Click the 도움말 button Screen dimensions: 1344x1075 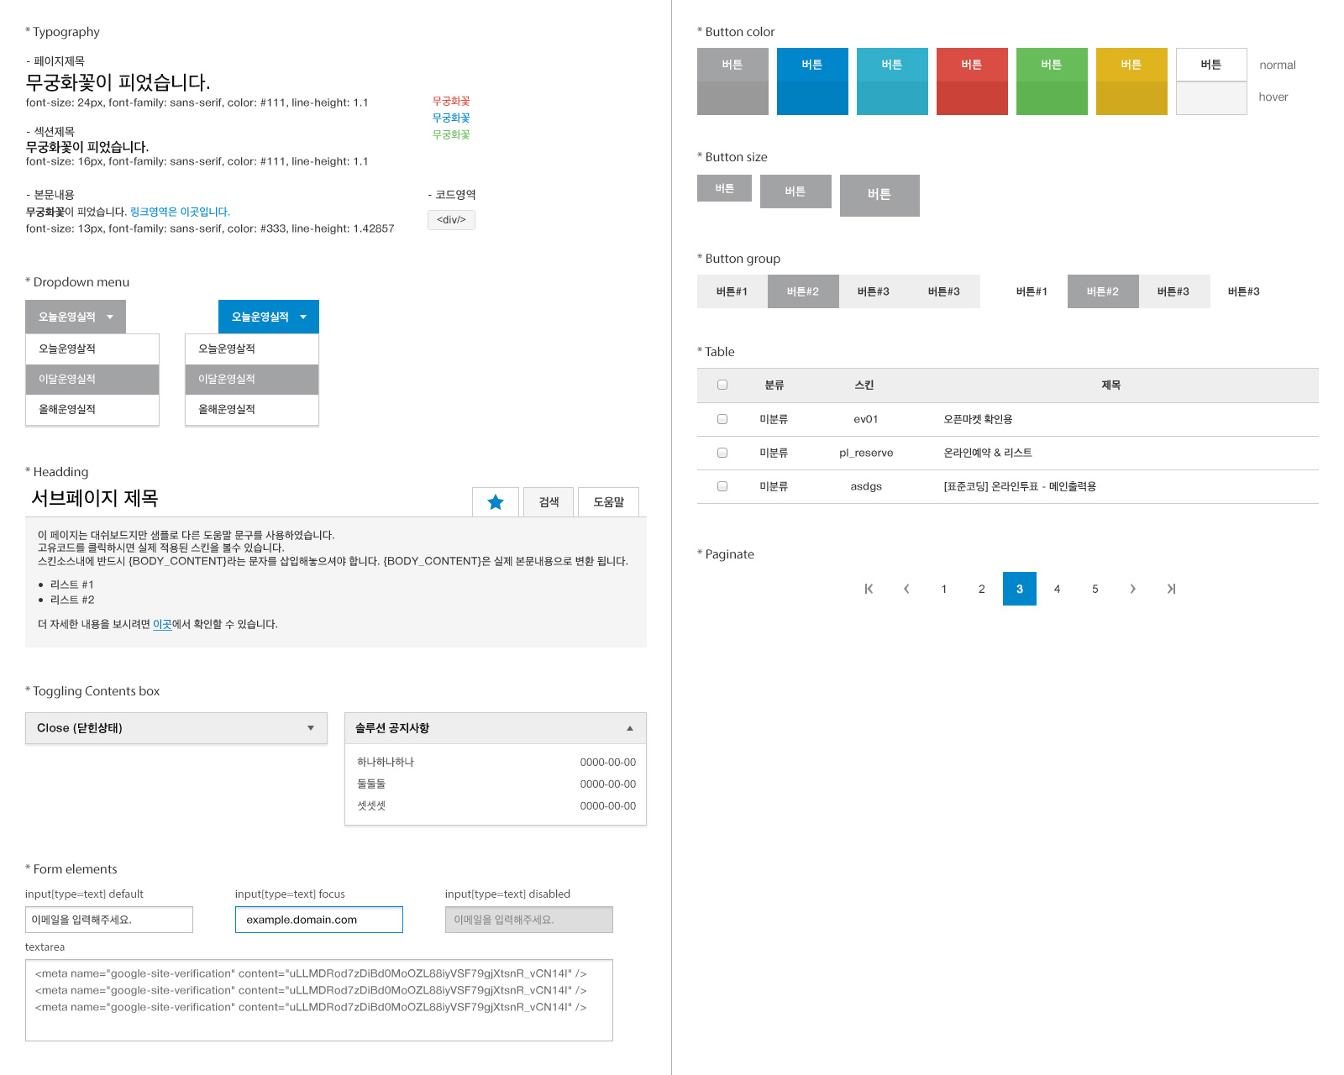[x=608, y=501]
